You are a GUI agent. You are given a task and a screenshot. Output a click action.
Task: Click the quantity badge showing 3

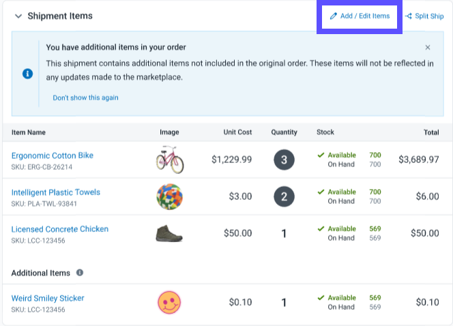click(x=284, y=160)
